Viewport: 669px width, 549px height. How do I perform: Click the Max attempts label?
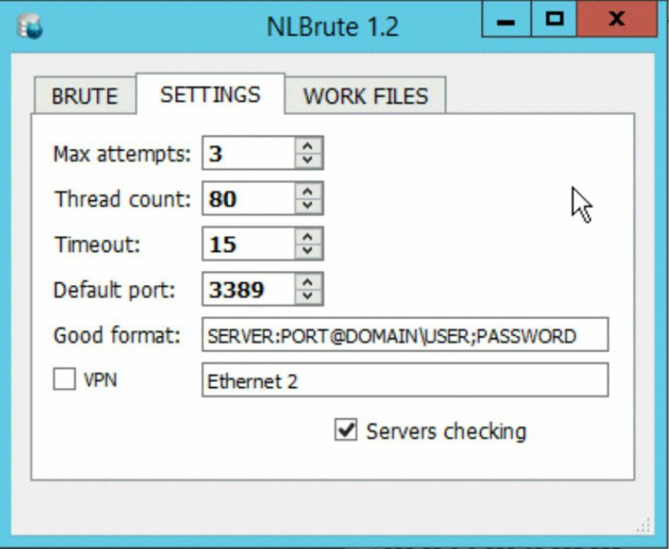(x=122, y=154)
